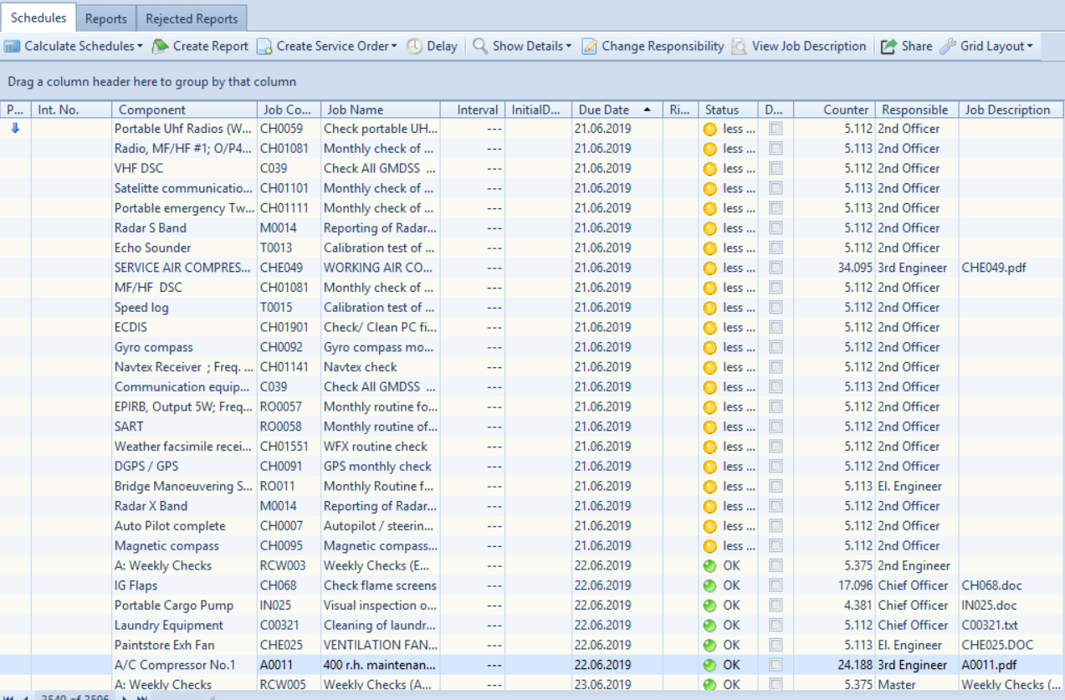Sort by the Int. No. column header

tap(71, 110)
